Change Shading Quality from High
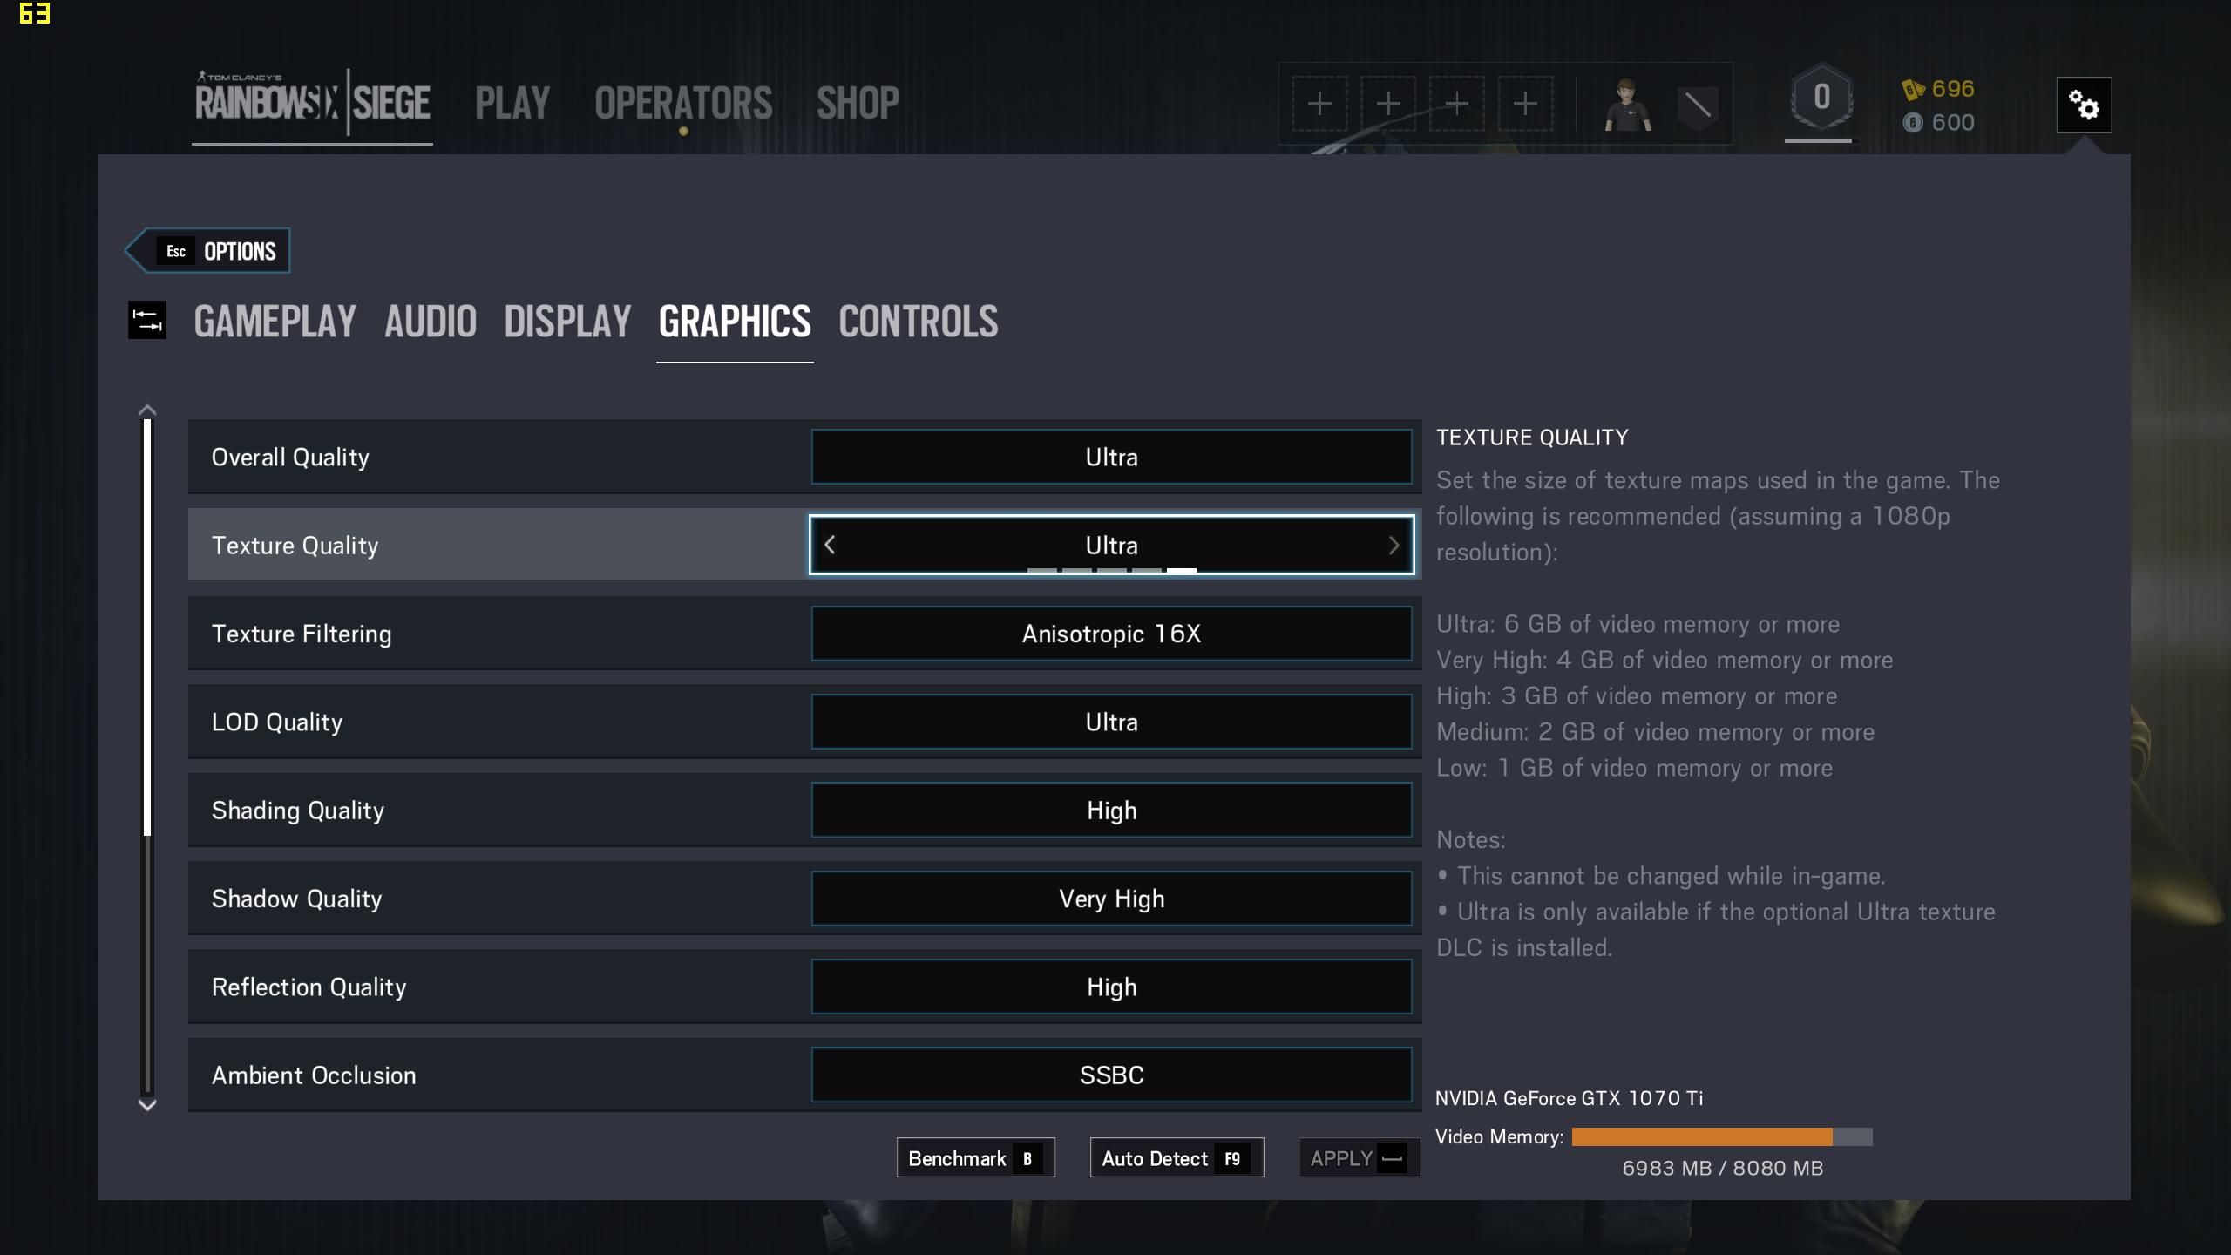 1111,809
